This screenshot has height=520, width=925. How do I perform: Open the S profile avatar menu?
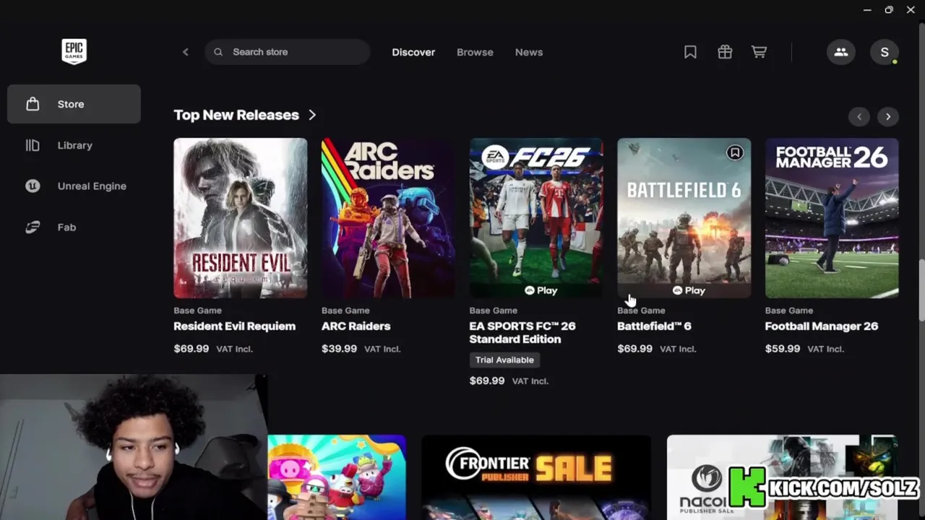pos(885,52)
